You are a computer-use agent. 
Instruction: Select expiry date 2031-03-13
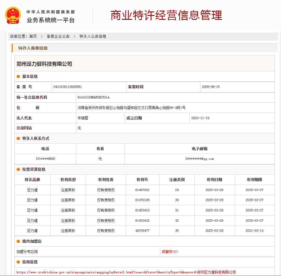(254, 231)
